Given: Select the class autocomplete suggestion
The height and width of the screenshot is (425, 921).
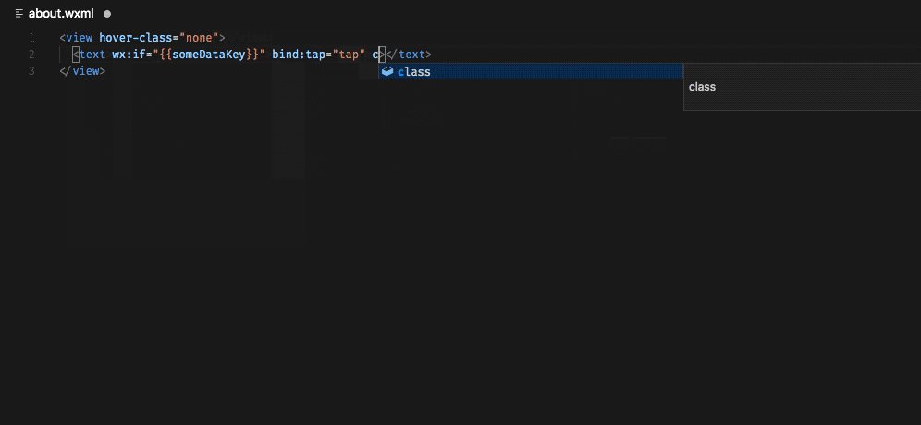Looking at the screenshot, I should pyautogui.click(x=531, y=72).
